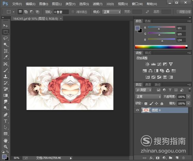Toggle lock all padlock icon

(x=162, y=103)
